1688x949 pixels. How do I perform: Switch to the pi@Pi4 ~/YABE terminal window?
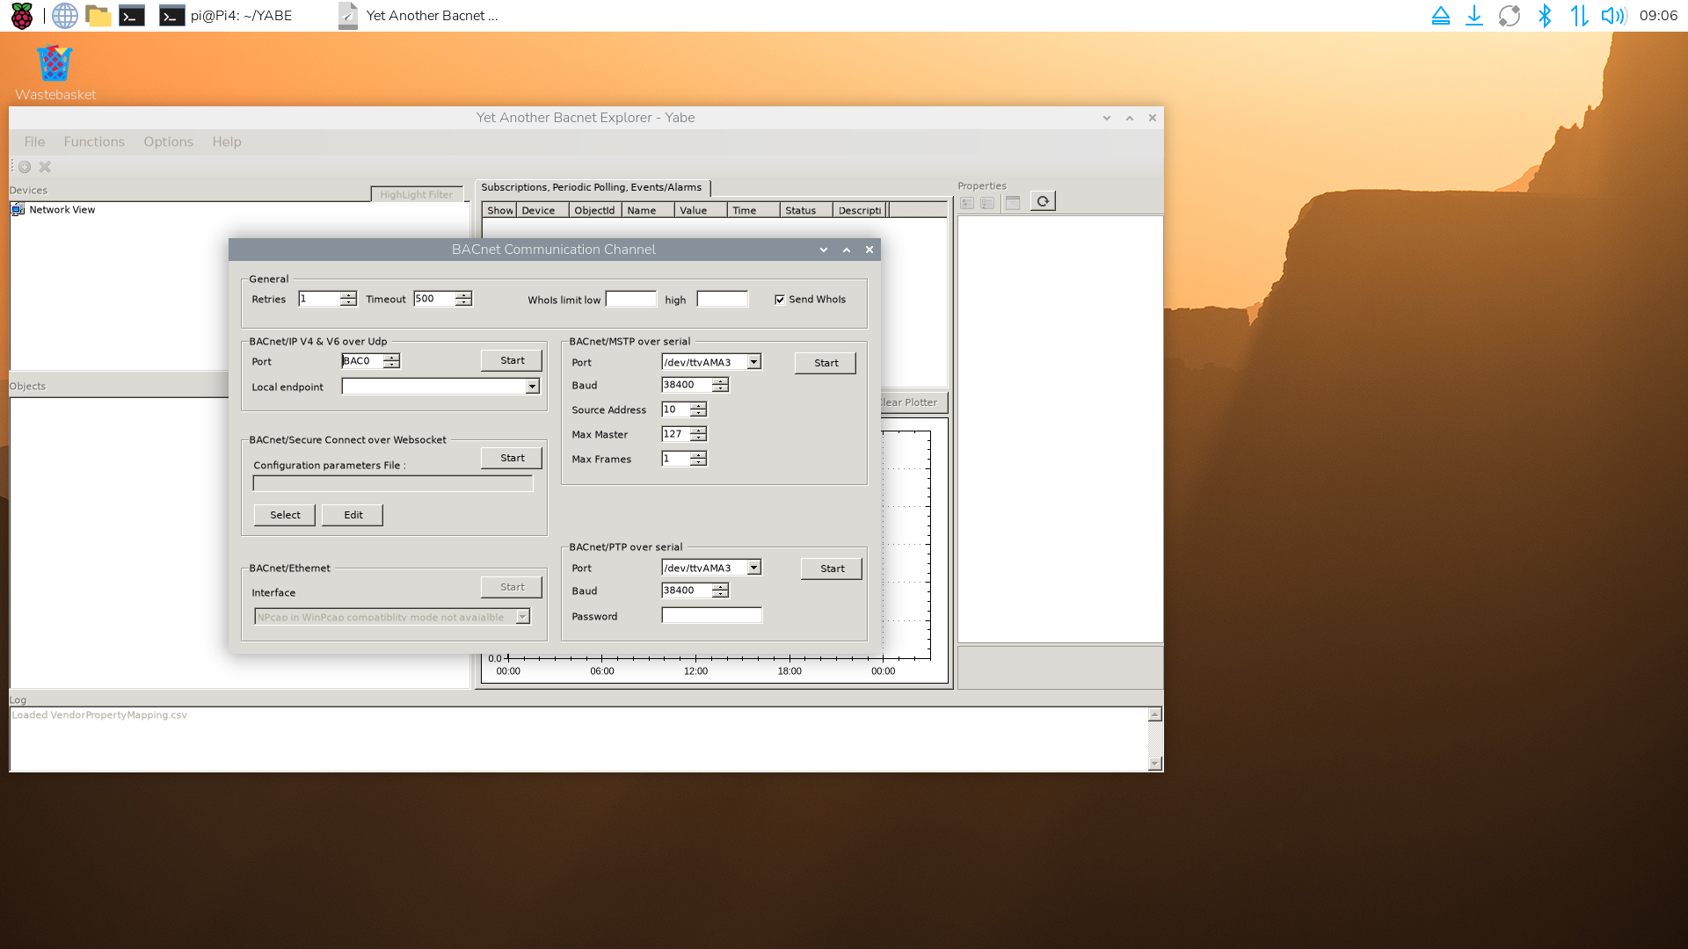[x=225, y=16]
